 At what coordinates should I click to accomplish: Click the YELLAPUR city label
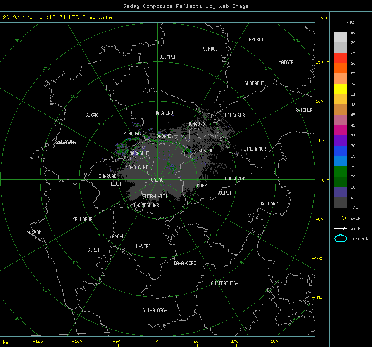coord(82,220)
